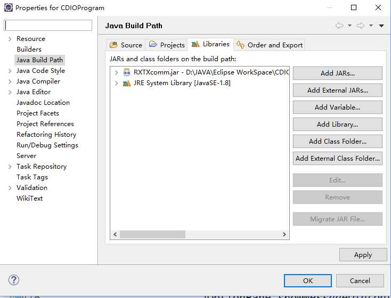Open forward history dropdown arrow

(x=371, y=26)
